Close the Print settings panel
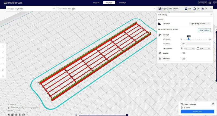 coord(211,15)
